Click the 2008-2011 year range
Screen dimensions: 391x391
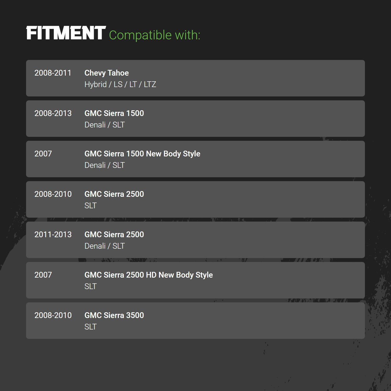point(53,73)
